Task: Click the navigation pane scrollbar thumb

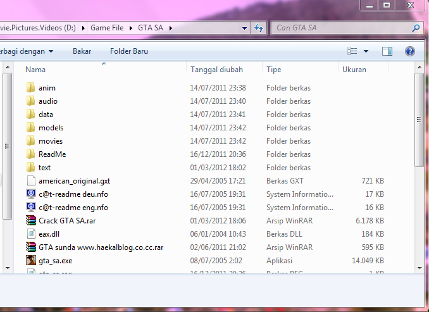Action: [x=8, y=146]
